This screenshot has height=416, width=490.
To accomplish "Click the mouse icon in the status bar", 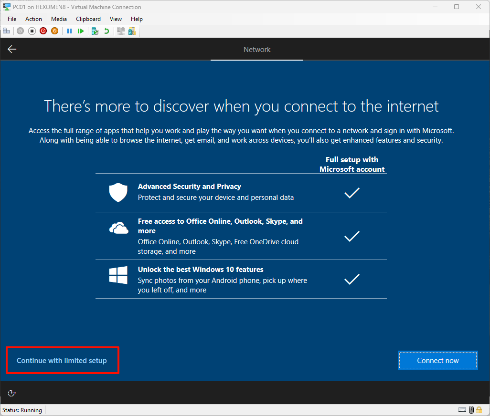I will (471, 409).
